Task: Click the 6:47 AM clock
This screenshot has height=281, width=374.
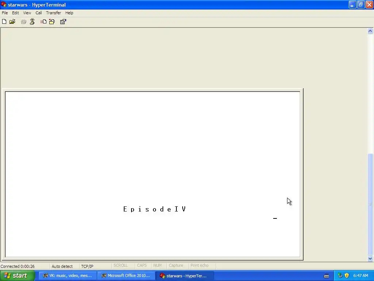Action: 360,276
